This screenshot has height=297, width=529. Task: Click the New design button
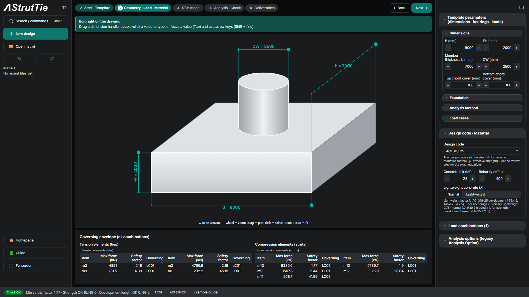point(36,34)
